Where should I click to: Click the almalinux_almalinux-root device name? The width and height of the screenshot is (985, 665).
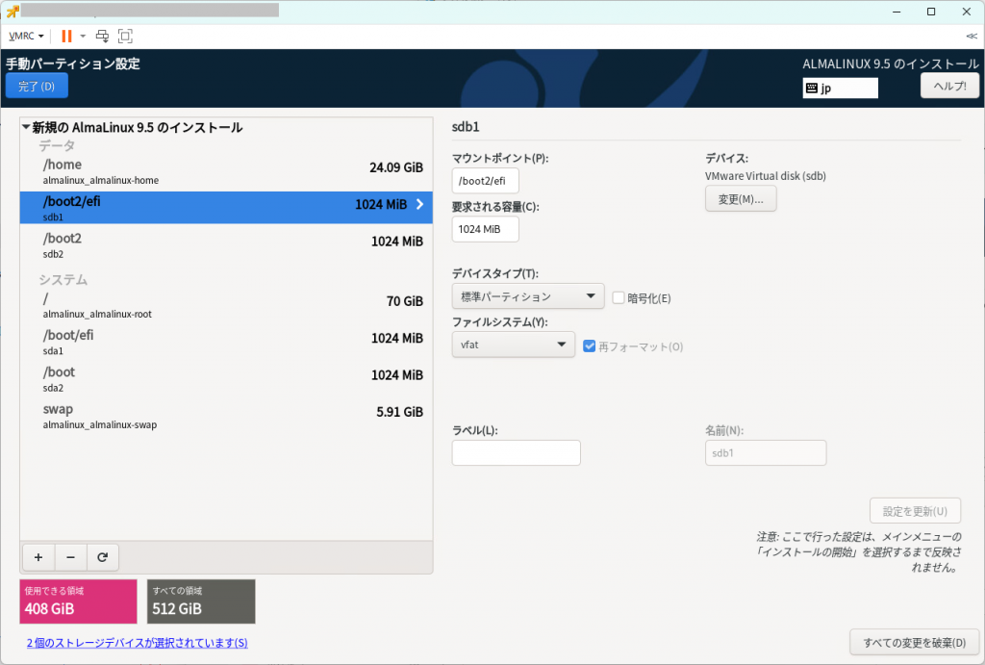[x=97, y=315]
